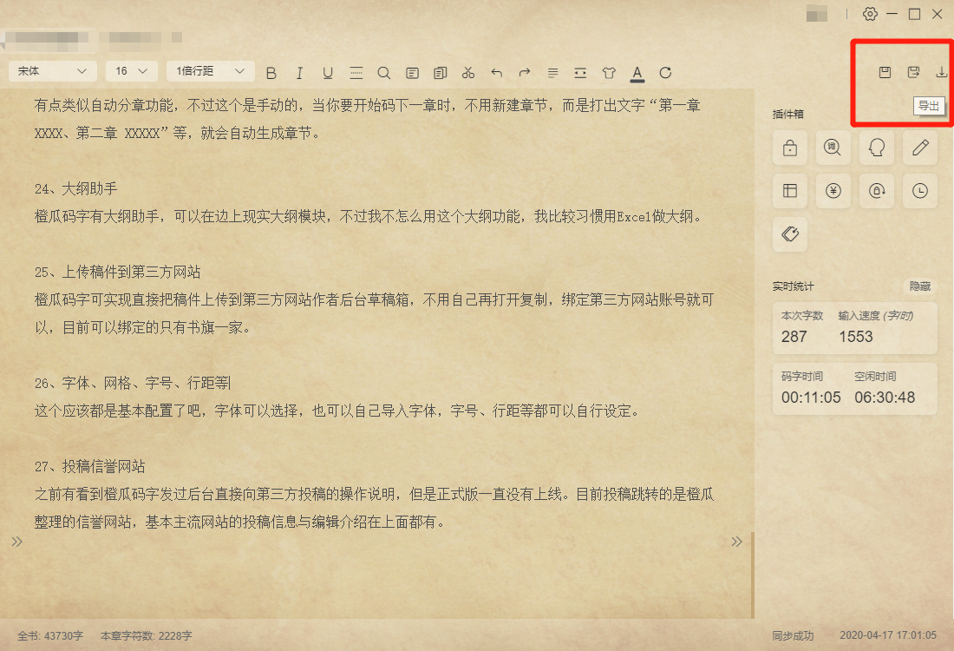Image resolution: width=954 pixels, height=651 pixels.
Task: Export the manuscript with the download arrow icon
Action: click(x=942, y=72)
